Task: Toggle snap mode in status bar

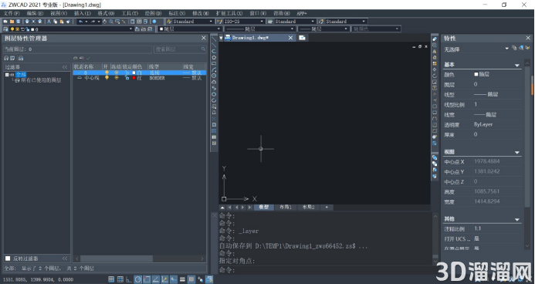Action: [111, 279]
